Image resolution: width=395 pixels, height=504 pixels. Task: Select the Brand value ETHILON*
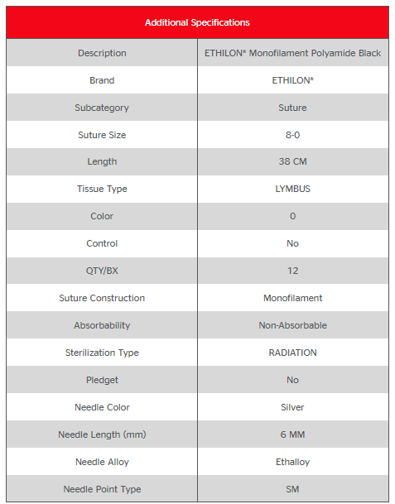(x=292, y=80)
